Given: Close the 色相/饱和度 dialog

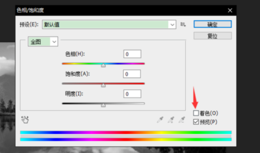Looking at the screenshot, I should [230, 10].
